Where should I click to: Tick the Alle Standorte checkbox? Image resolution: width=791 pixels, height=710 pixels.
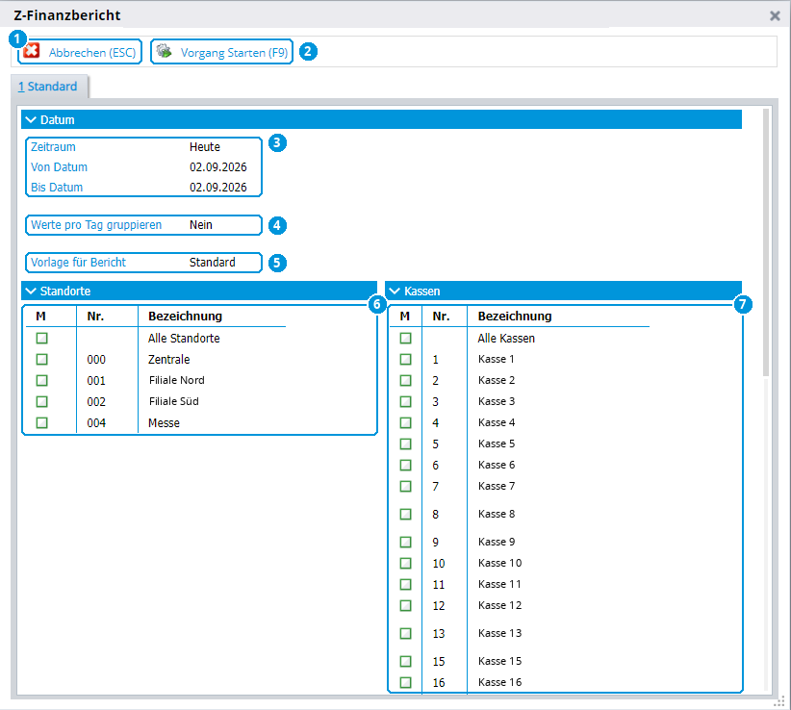[x=42, y=338]
